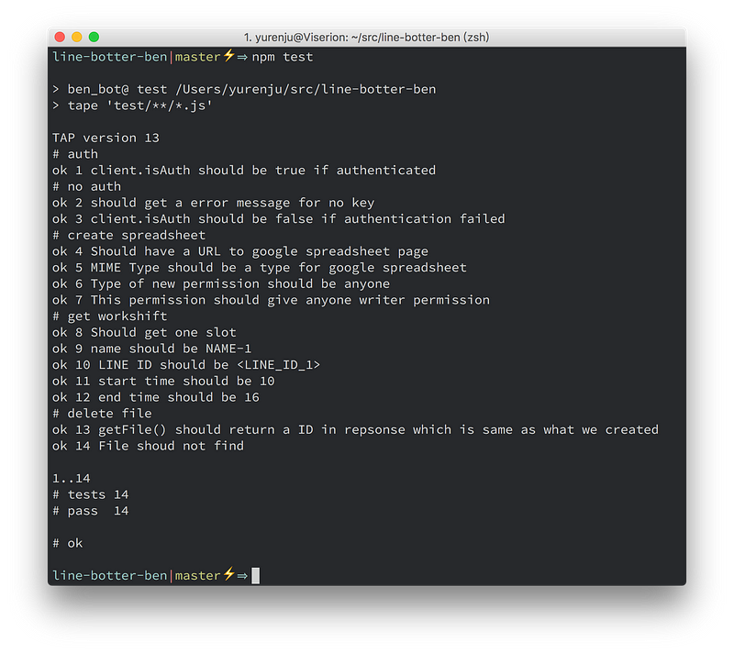The image size is (734, 654).
Task: Click the window title bar text
Action: pyautogui.click(x=366, y=37)
